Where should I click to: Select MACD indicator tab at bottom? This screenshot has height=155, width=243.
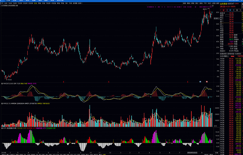pos(12,154)
